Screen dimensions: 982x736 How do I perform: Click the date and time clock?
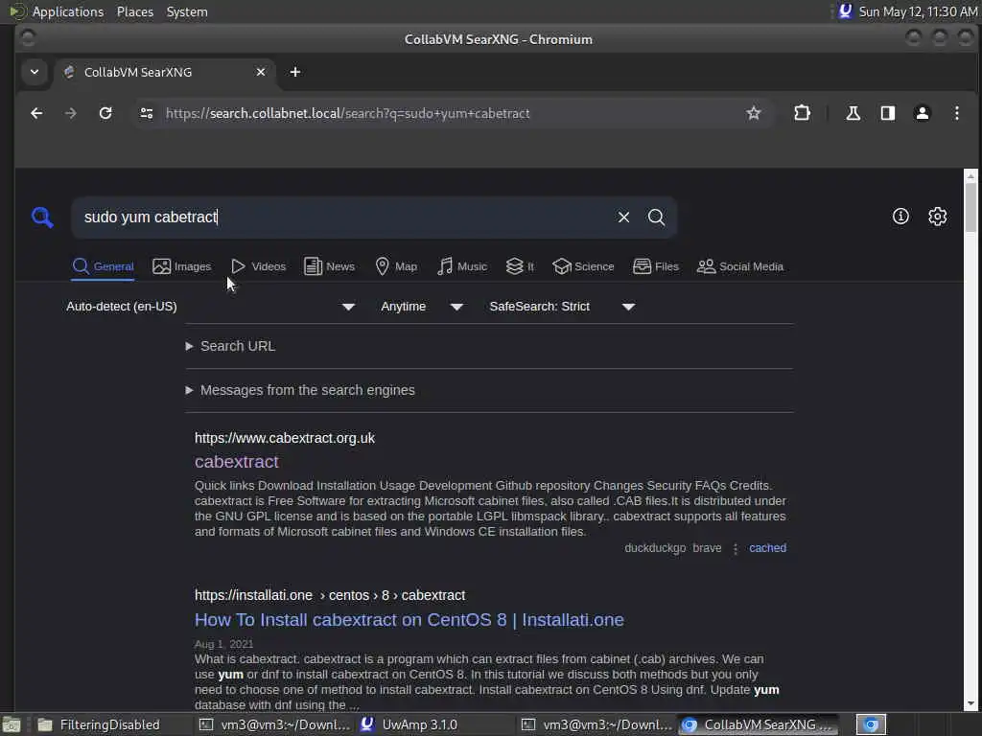(918, 11)
